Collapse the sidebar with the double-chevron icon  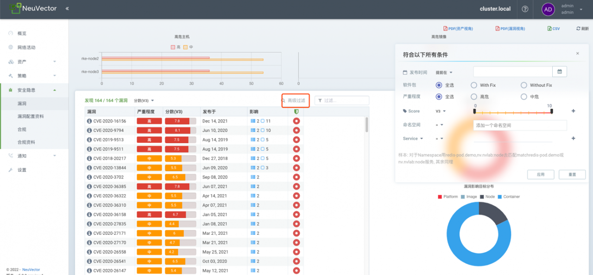[x=67, y=9]
